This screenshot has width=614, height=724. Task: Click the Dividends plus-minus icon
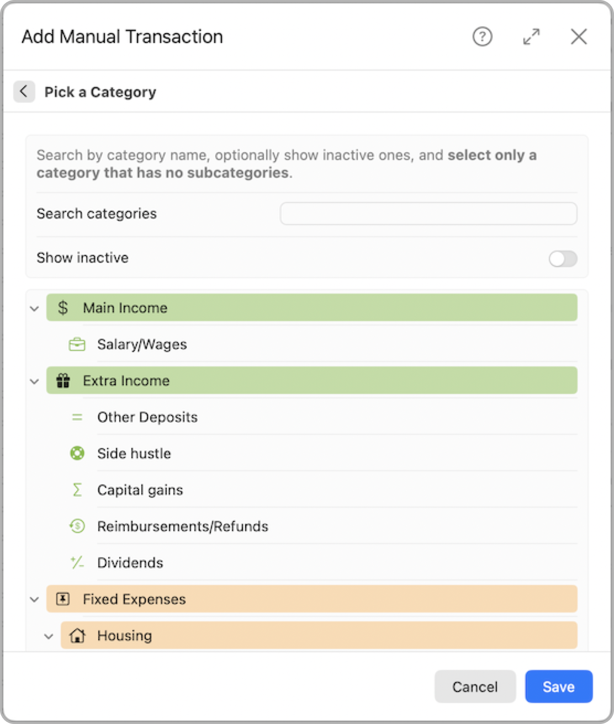(77, 563)
